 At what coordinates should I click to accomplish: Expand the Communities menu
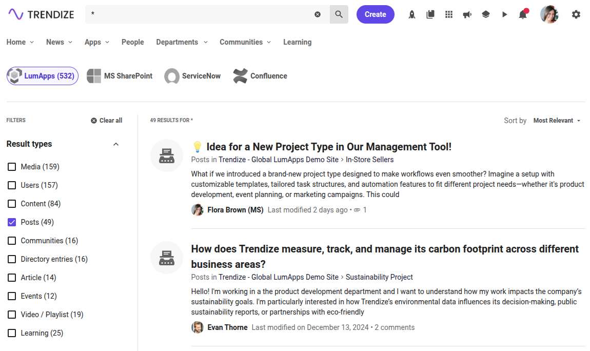point(245,42)
